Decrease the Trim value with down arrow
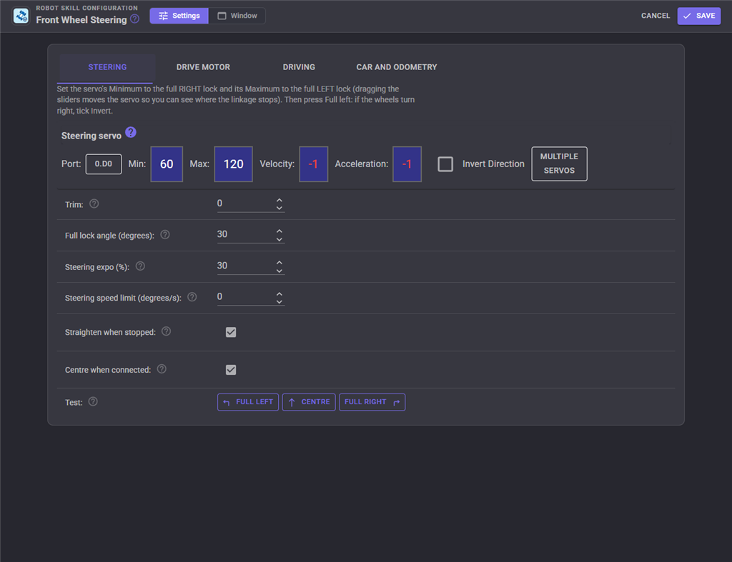 point(280,208)
